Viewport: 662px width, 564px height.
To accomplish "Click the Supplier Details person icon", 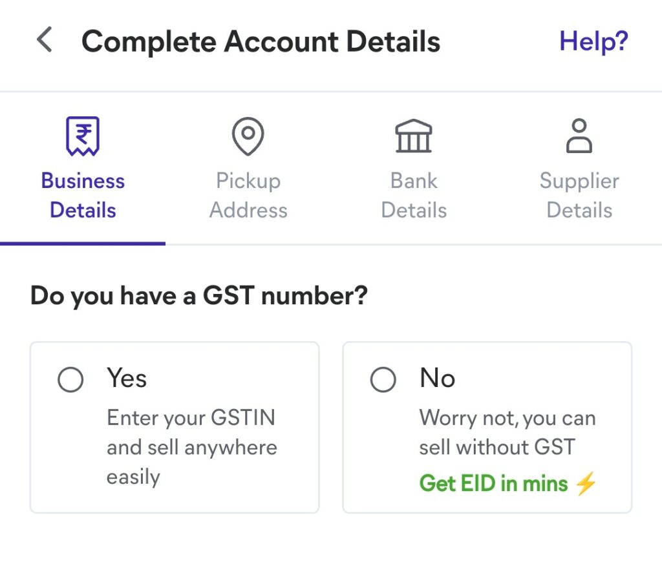I will click(579, 135).
